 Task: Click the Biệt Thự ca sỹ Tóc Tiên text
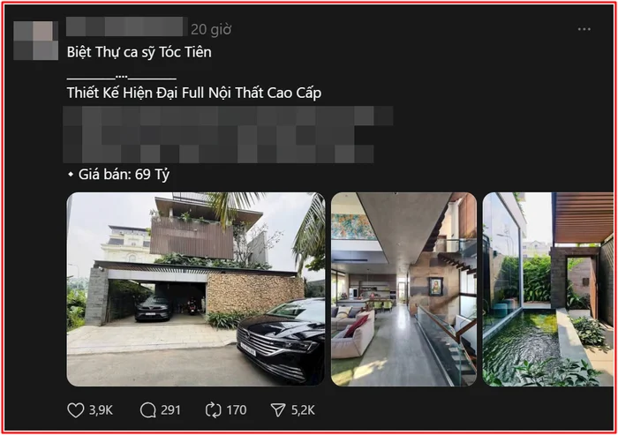click(139, 52)
